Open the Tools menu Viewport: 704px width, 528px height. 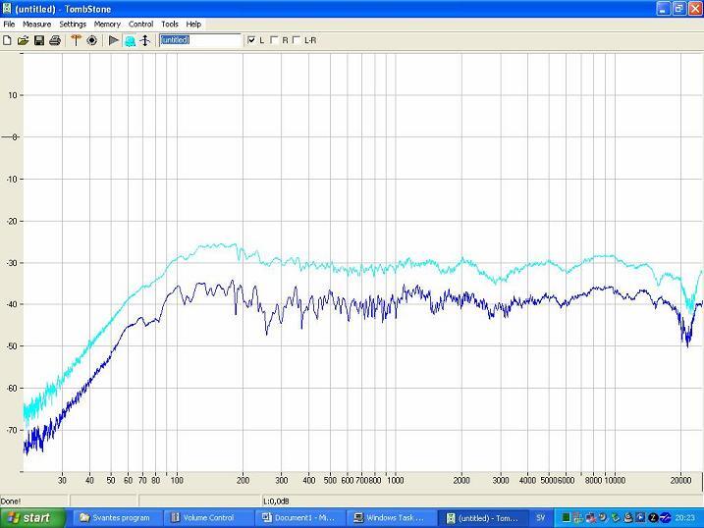click(170, 25)
